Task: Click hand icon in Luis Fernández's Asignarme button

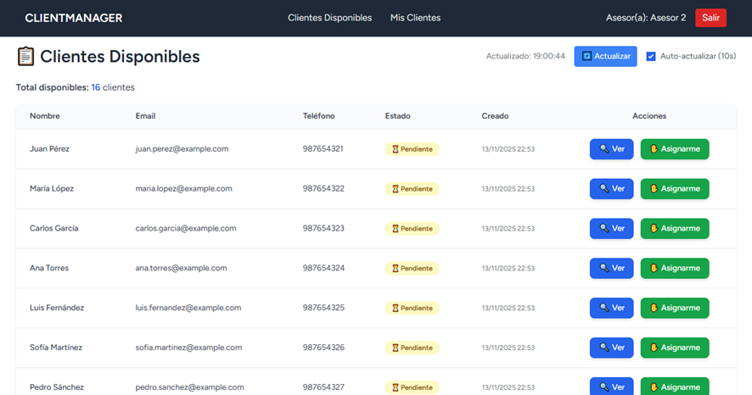Action: 654,308
